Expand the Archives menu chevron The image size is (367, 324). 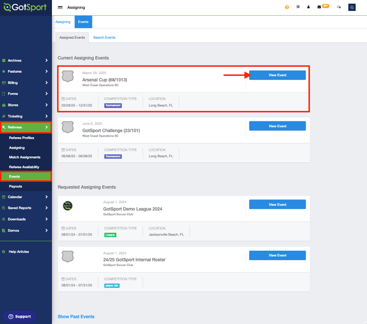point(47,61)
